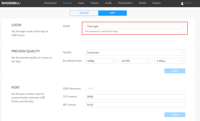
Task: Apply the preview quality settings
Action: click(x=175, y=71)
